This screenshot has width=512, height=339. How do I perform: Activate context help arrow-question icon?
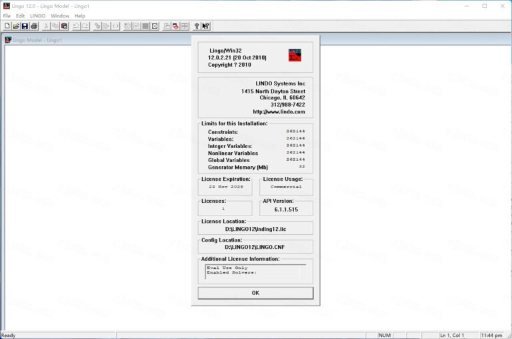click(206, 26)
